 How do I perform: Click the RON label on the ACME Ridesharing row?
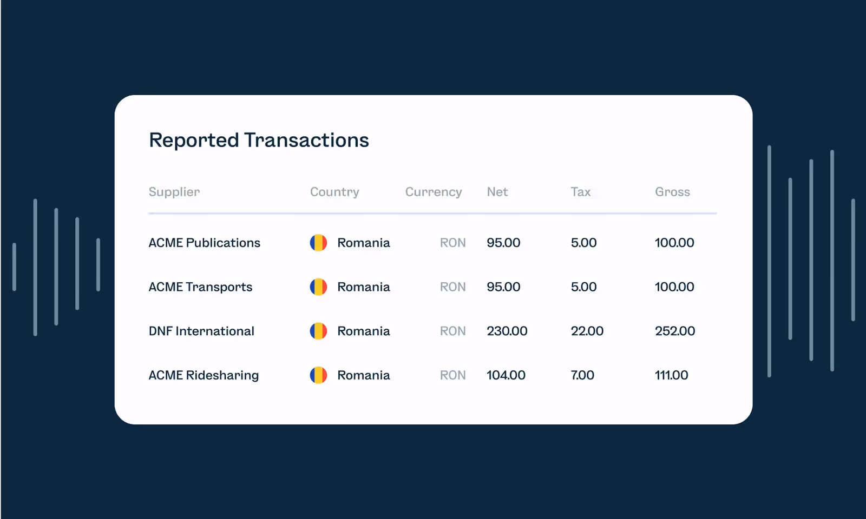pyautogui.click(x=452, y=375)
